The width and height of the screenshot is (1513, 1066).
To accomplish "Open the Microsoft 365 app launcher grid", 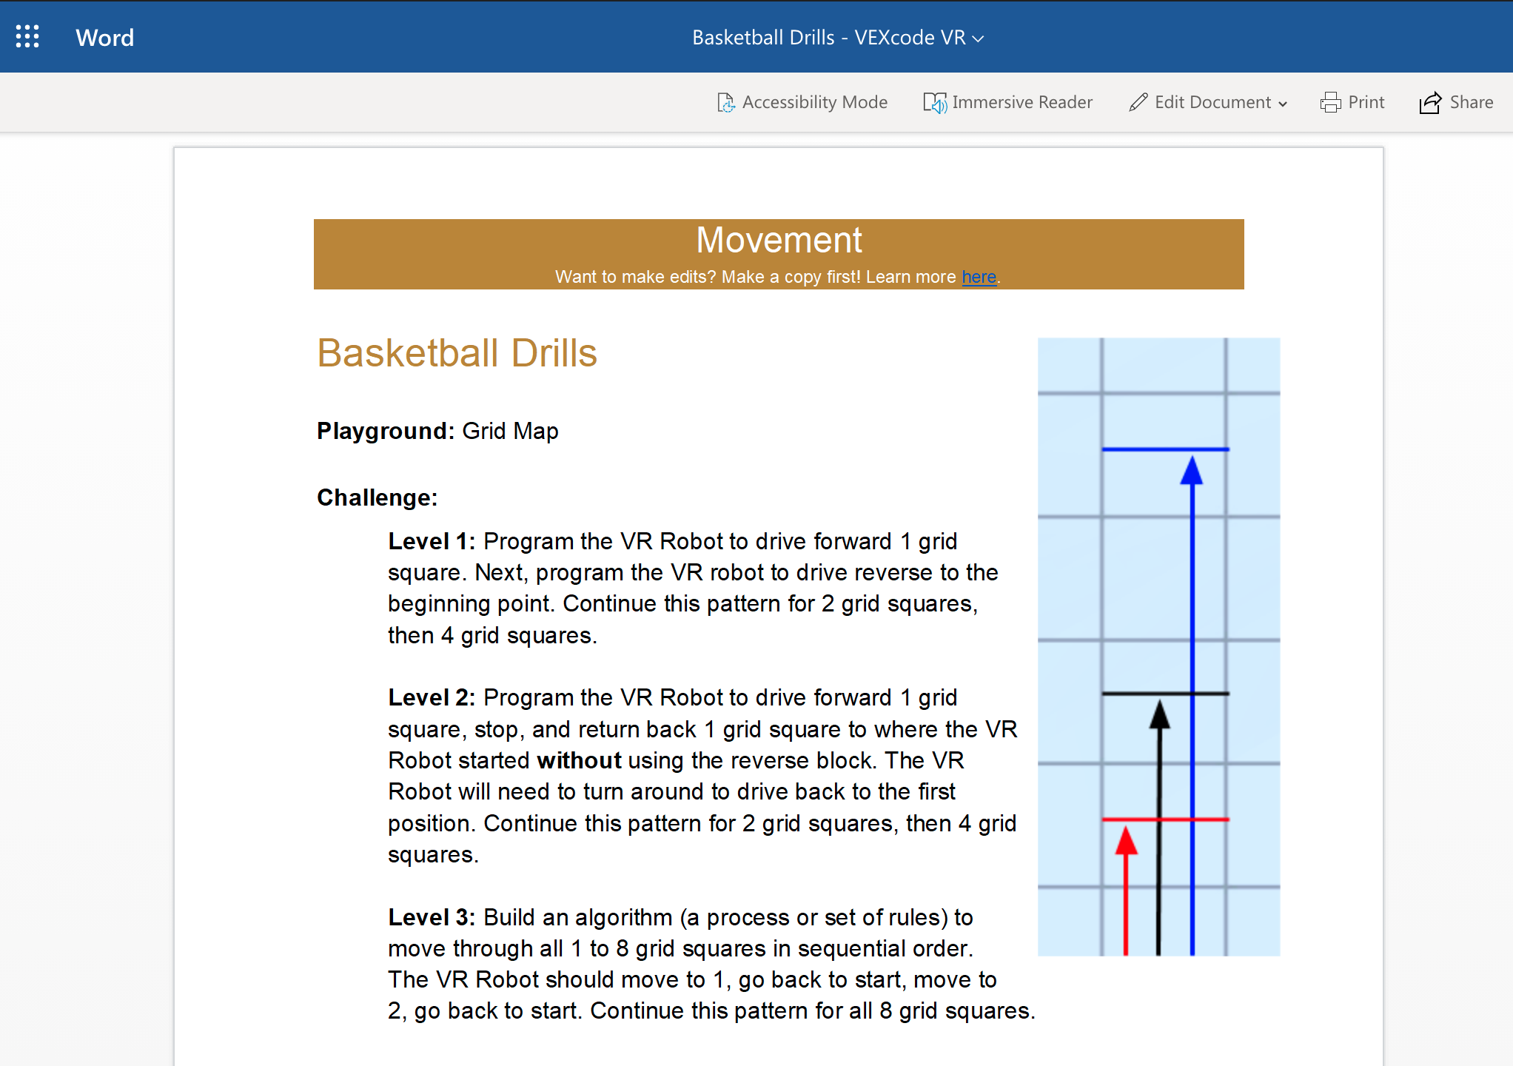I will click(x=27, y=36).
